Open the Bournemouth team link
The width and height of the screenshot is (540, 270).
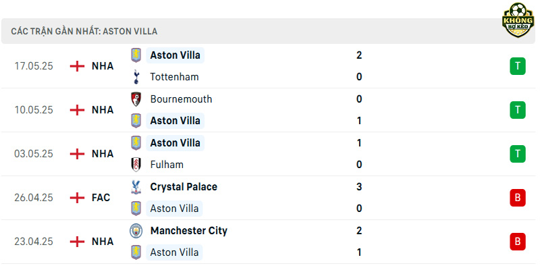(181, 99)
